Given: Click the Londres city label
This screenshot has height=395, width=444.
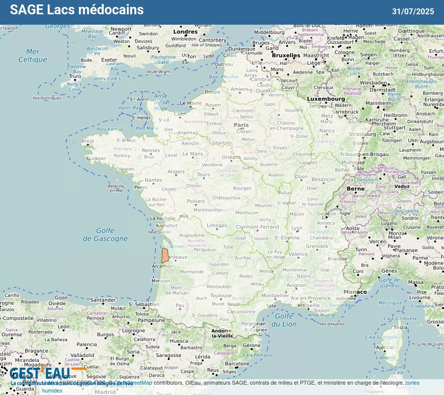Looking at the screenshot, I should coord(185,32).
